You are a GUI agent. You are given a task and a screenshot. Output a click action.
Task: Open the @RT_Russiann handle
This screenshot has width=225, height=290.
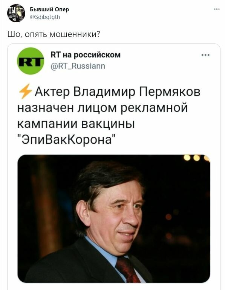pyautogui.click(x=78, y=66)
